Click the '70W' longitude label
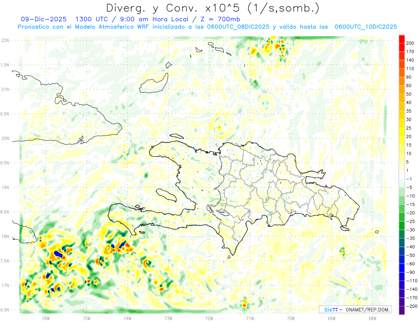 [x=291, y=318]
